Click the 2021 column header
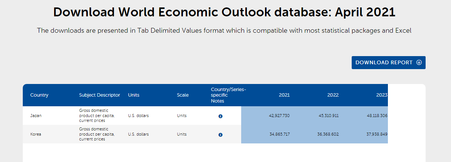This screenshot has width=451, height=162. 284,95
